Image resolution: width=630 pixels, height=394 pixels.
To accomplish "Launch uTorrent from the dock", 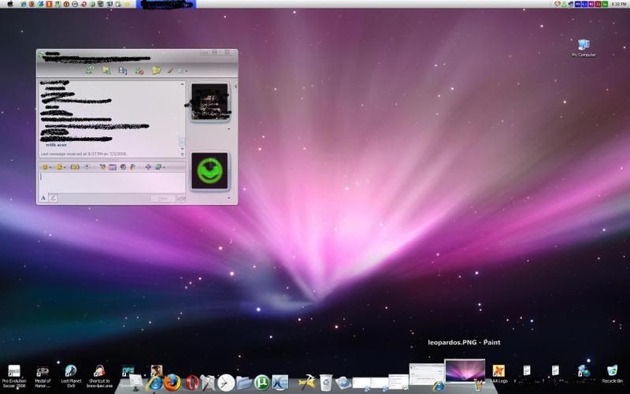I will [262, 382].
